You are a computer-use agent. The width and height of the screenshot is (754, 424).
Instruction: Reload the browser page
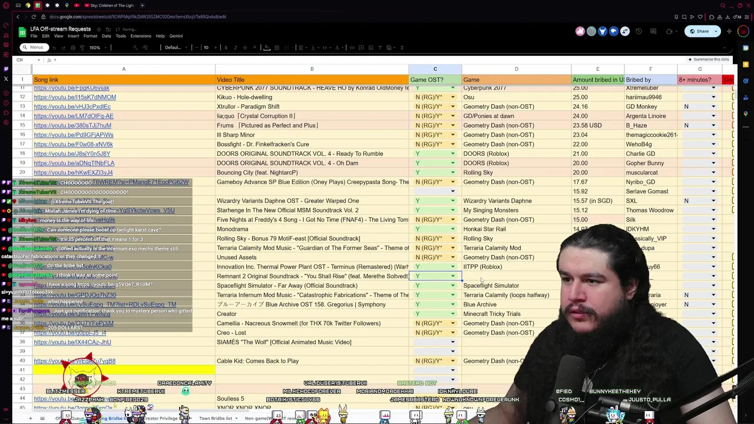[x=34, y=16]
